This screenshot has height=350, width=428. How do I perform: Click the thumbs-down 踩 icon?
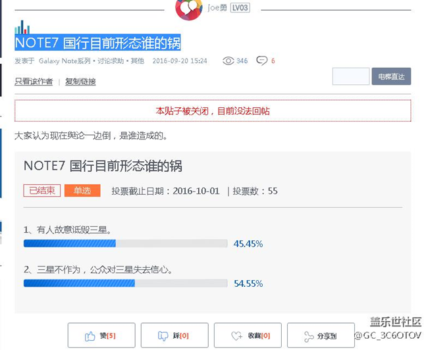(163, 336)
